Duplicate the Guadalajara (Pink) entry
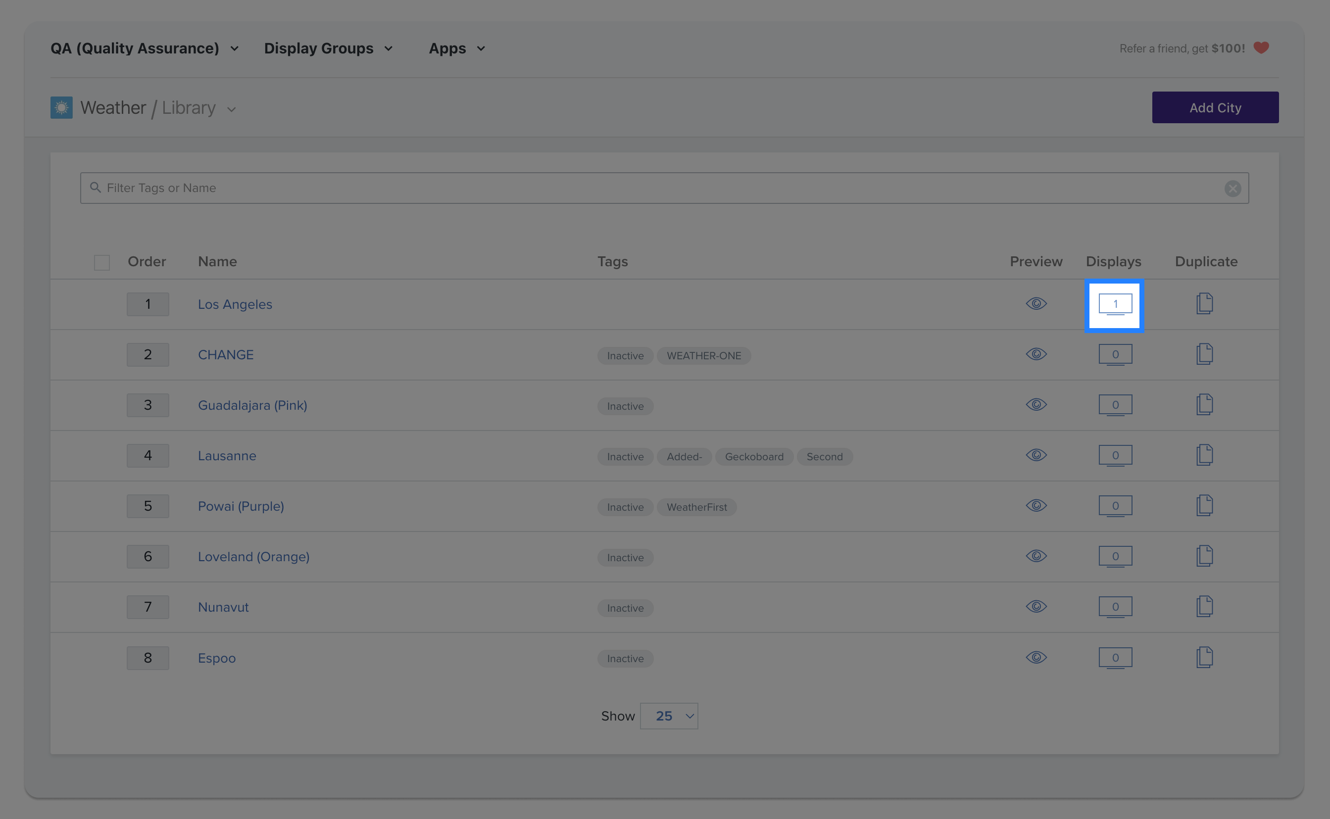Image resolution: width=1330 pixels, height=819 pixels. coord(1204,404)
